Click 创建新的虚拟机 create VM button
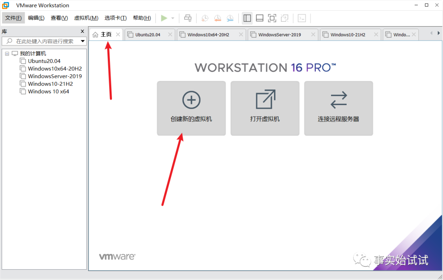The width and height of the screenshot is (443, 280). pos(191,108)
